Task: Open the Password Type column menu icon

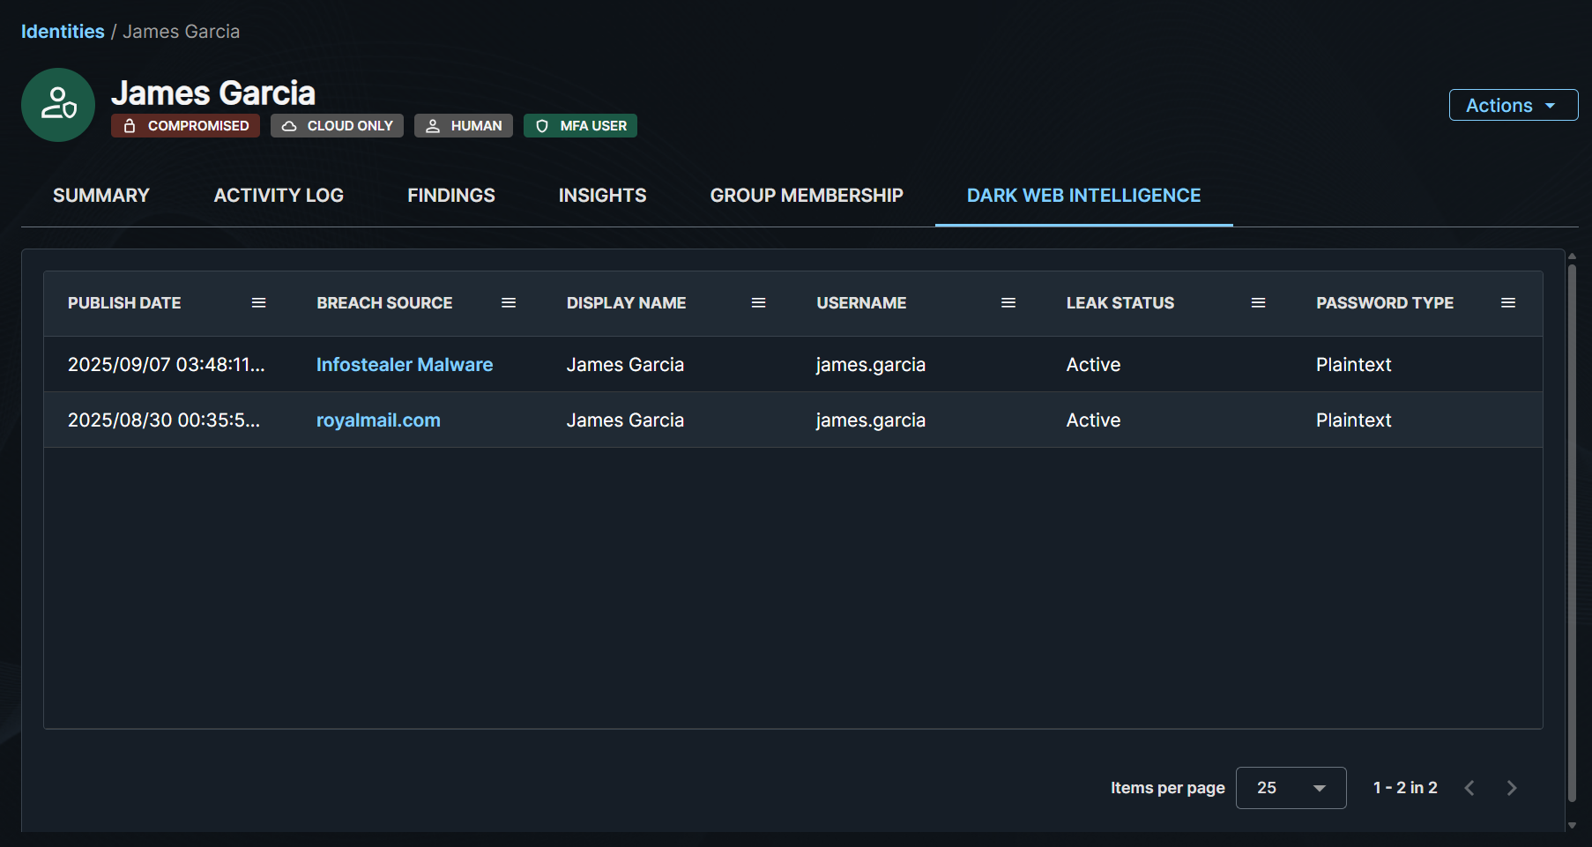Action: click(x=1508, y=303)
